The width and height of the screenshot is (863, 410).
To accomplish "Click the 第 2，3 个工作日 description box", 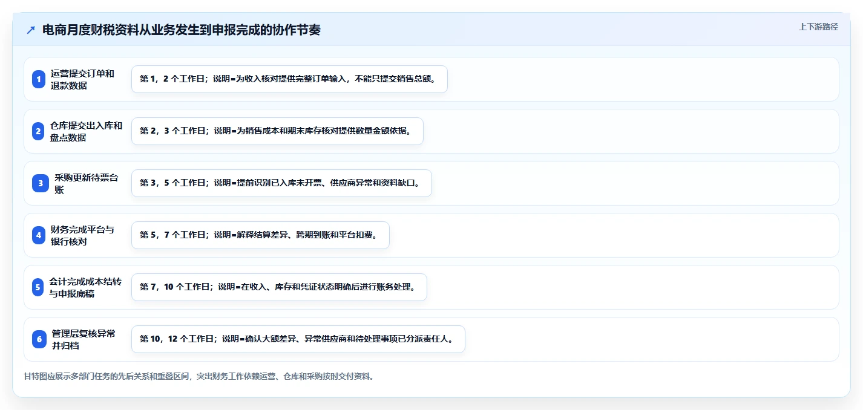I will (277, 131).
